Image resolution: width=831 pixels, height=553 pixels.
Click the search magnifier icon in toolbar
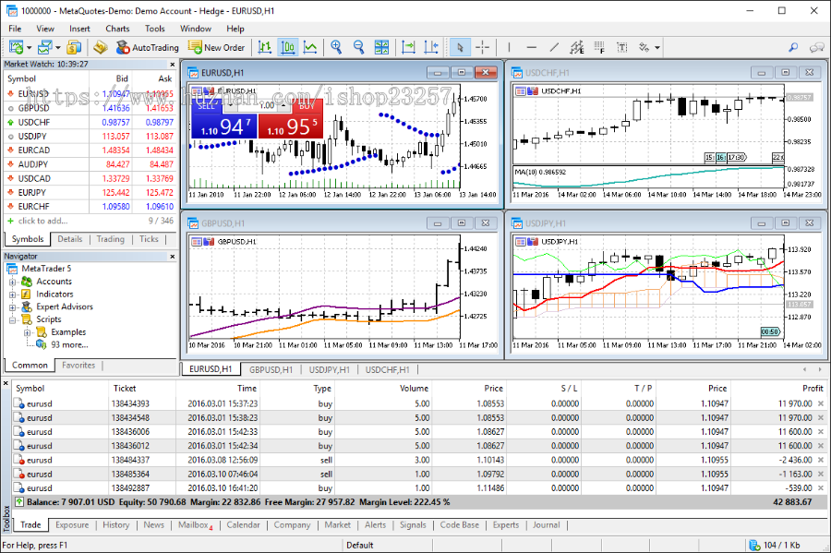(x=793, y=48)
